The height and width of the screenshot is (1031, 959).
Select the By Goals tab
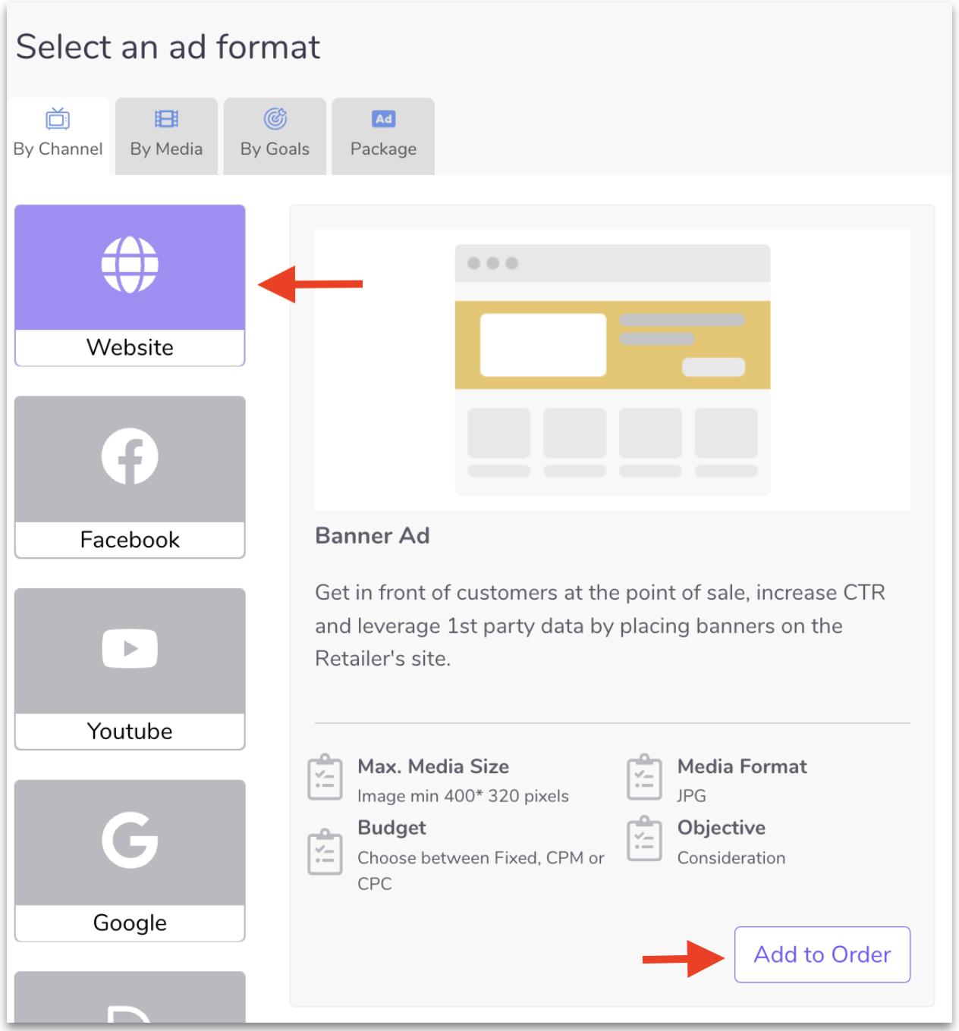click(275, 136)
